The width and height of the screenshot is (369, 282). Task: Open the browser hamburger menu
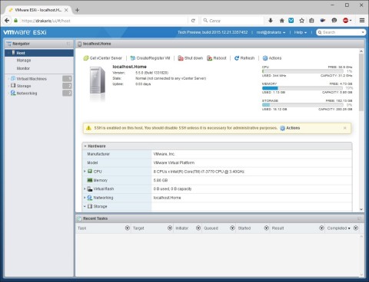click(x=362, y=21)
